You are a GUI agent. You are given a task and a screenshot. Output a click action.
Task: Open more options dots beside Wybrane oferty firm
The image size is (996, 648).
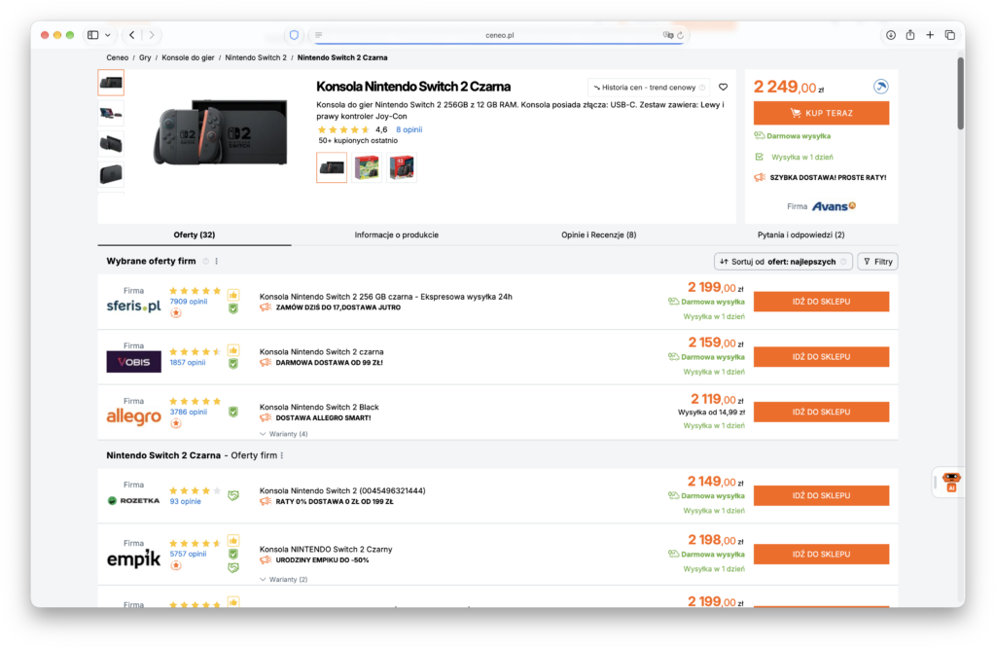coord(217,262)
